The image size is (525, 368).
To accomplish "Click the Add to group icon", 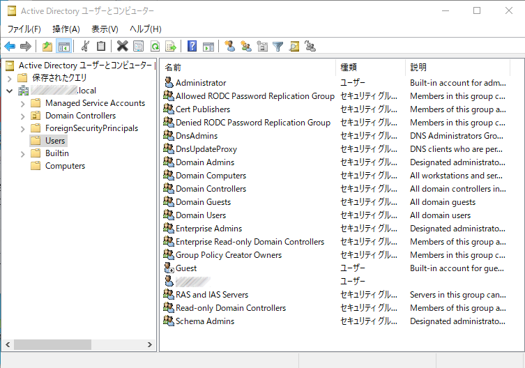I will coord(310,46).
